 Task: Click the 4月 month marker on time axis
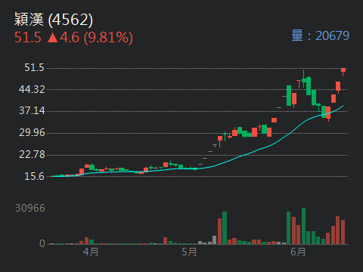[x=91, y=252]
